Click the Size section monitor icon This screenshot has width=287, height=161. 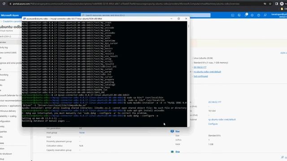[x=172, y=131]
